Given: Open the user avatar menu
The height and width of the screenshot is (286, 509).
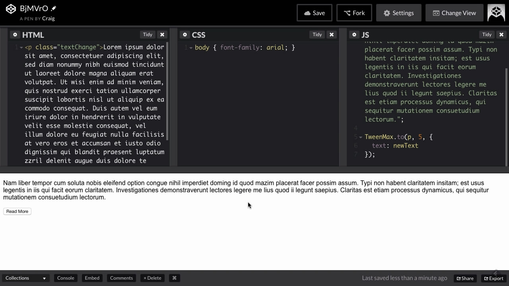Looking at the screenshot, I should [496, 13].
